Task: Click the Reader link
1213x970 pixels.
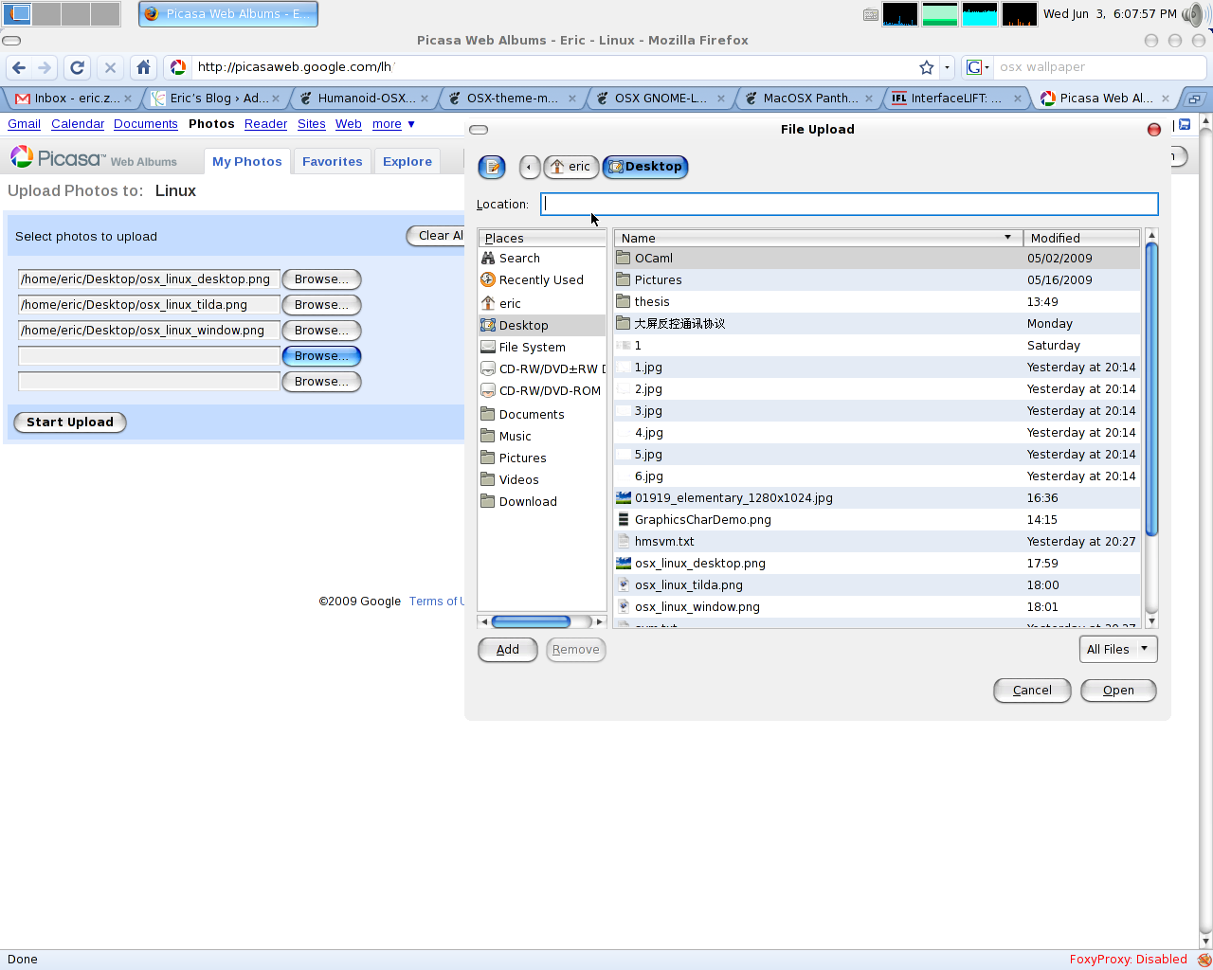Action: pos(265,124)
